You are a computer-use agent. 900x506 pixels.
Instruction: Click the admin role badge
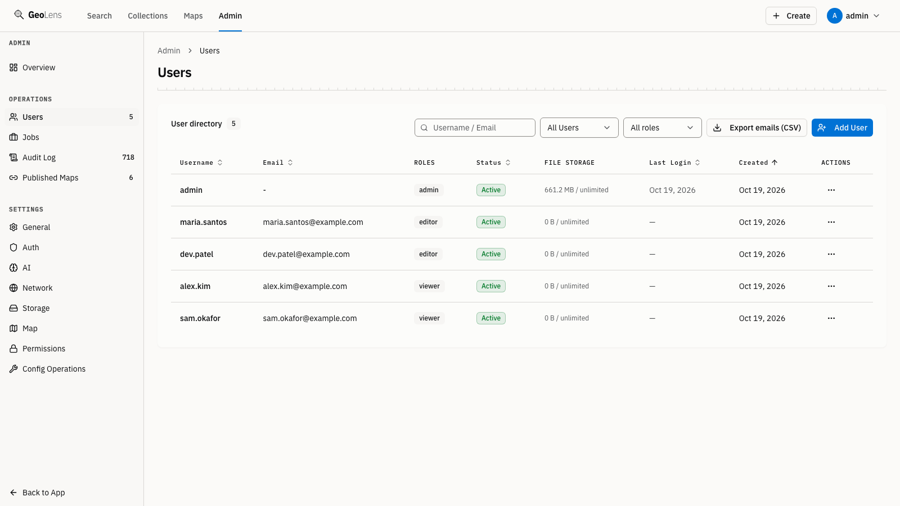tap(429, 190)
